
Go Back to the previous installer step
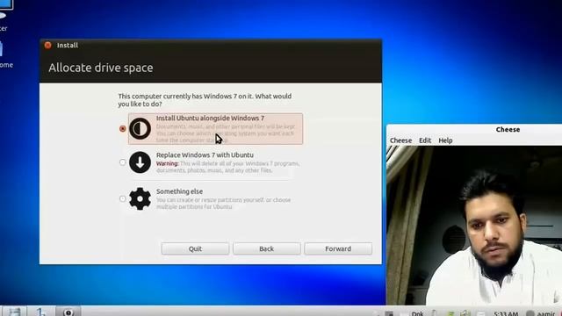click(x=266, y=248)
